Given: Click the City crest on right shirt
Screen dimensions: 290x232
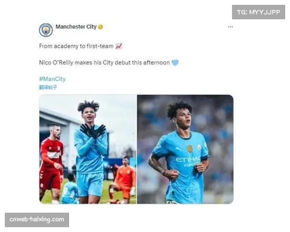Looking at the screenshot, I should pos(199,147).
